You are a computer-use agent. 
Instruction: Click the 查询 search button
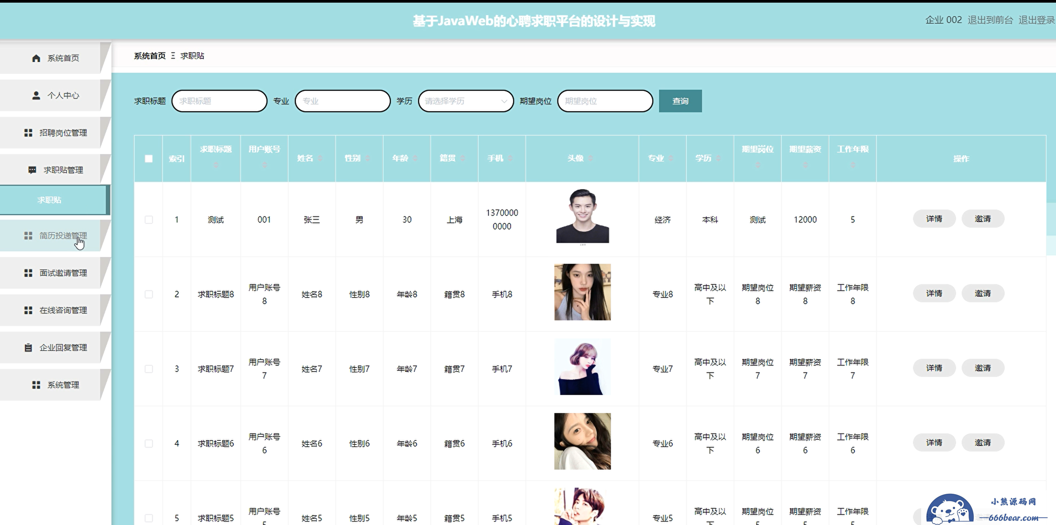pyautogui.click(x=680, y=101)
